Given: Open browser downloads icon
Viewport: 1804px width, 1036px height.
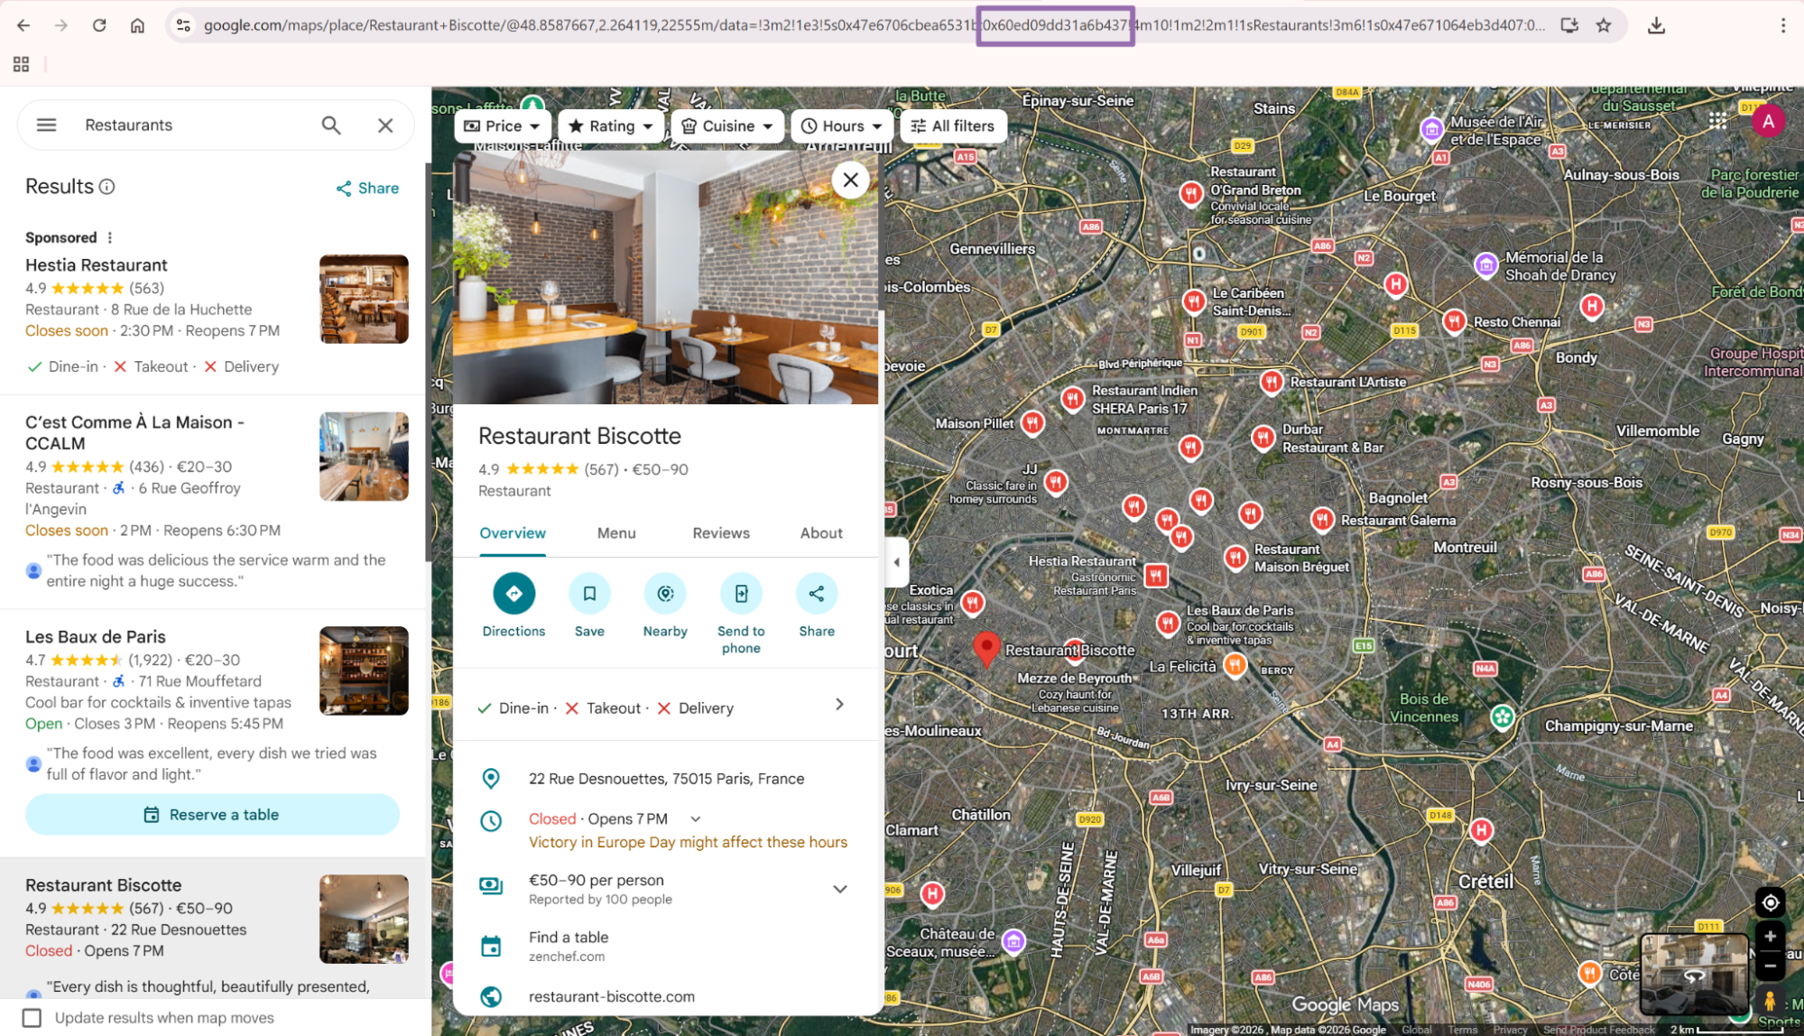Looking at the screenshot, I should (x=1656, y=25).
